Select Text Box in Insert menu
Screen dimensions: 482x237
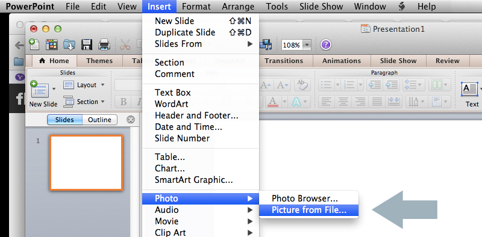coord(201,93)
